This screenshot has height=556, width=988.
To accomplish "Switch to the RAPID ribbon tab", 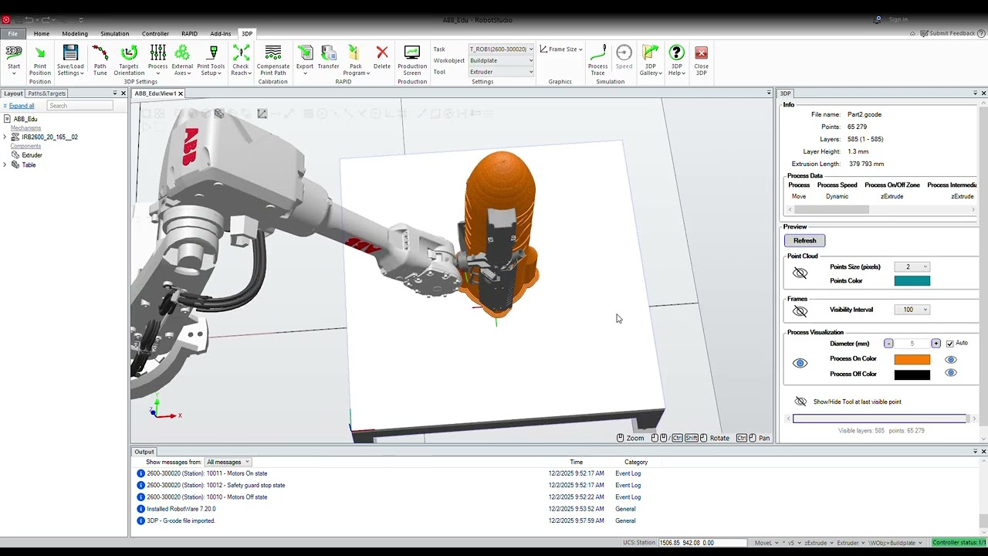I will click(x=189, y=34).
